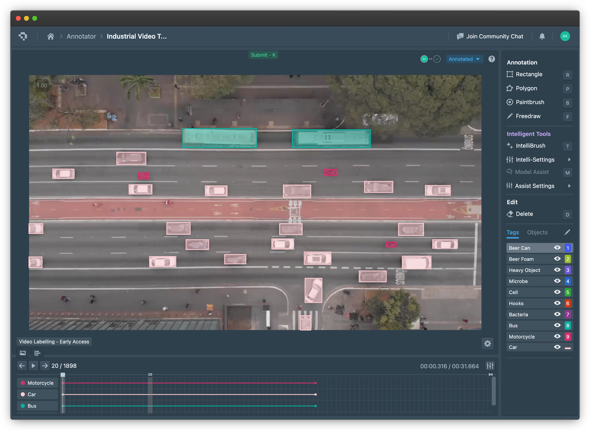
Task: Hide the Beer Can tag
Action: 557,248
